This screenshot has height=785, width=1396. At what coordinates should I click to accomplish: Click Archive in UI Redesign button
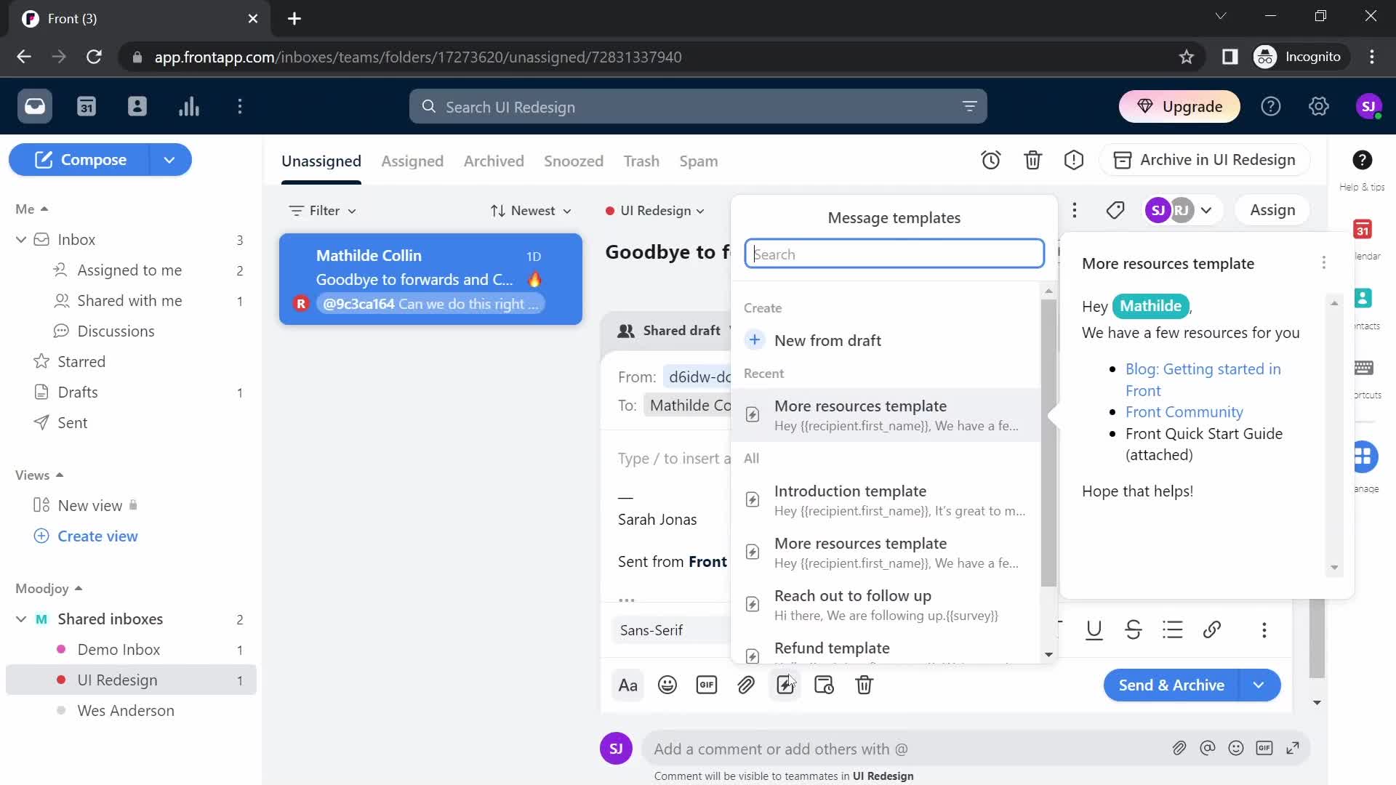click(1205, 160)
